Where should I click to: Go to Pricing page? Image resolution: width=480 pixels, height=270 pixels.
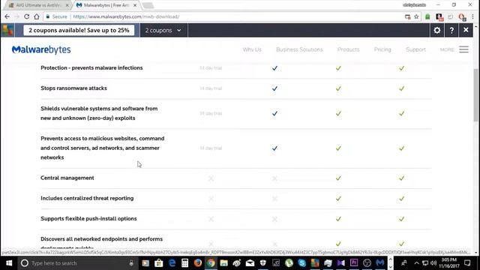click(x=382, y=49)
